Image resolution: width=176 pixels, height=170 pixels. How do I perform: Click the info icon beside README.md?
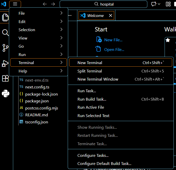[21, 115]
